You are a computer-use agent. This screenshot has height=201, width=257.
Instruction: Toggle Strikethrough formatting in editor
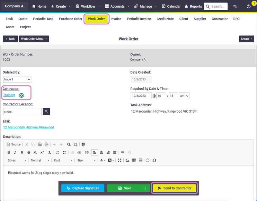pos(29,152)
